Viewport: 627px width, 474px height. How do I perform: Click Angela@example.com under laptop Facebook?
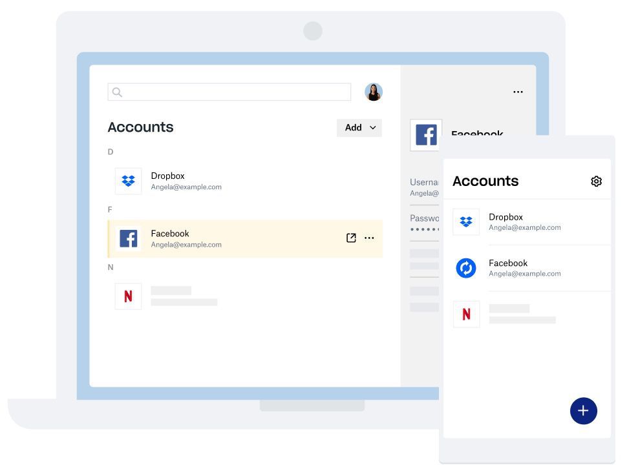[186, 244]
